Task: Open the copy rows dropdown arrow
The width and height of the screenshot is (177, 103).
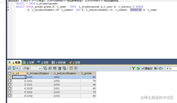Action: 17,68
